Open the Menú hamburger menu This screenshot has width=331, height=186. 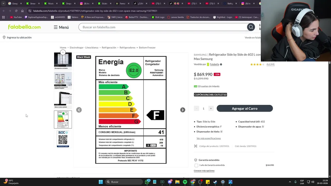coord(61,27)
